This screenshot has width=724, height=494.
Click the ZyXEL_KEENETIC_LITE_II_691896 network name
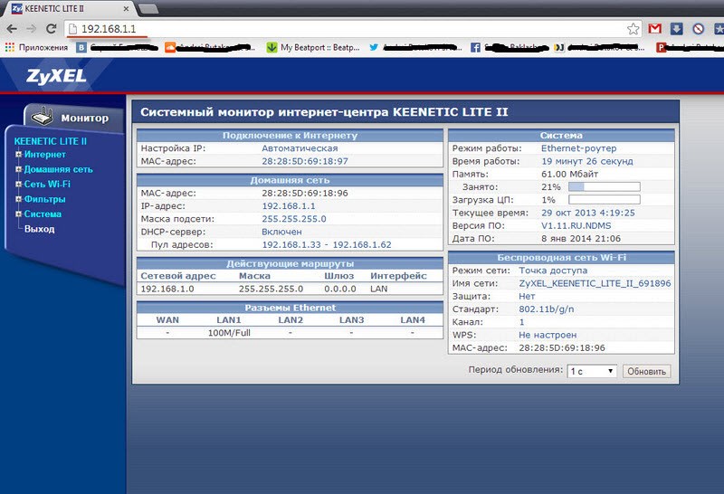tap(595, 283)
